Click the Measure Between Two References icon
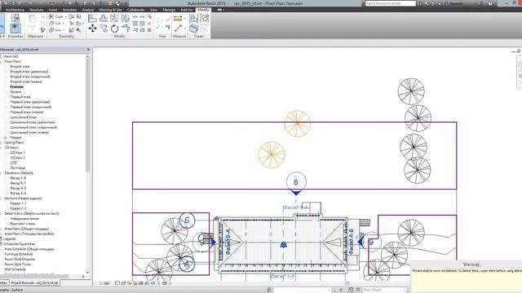This screenshot has height=293, width=522. pos(178,28)
